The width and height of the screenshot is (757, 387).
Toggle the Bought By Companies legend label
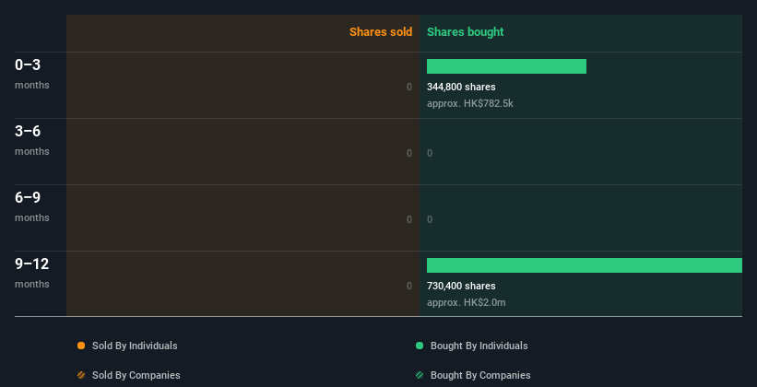pos(480,375)
